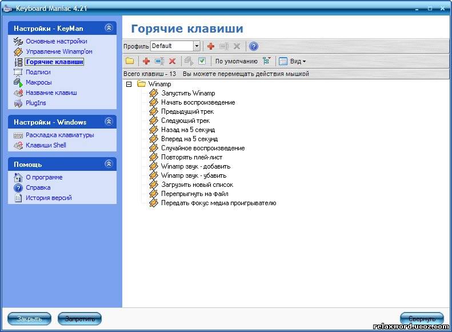The image size is (452, 332).
Task: Click the red plus add profile icon
Action: click(x=211, y=46)
